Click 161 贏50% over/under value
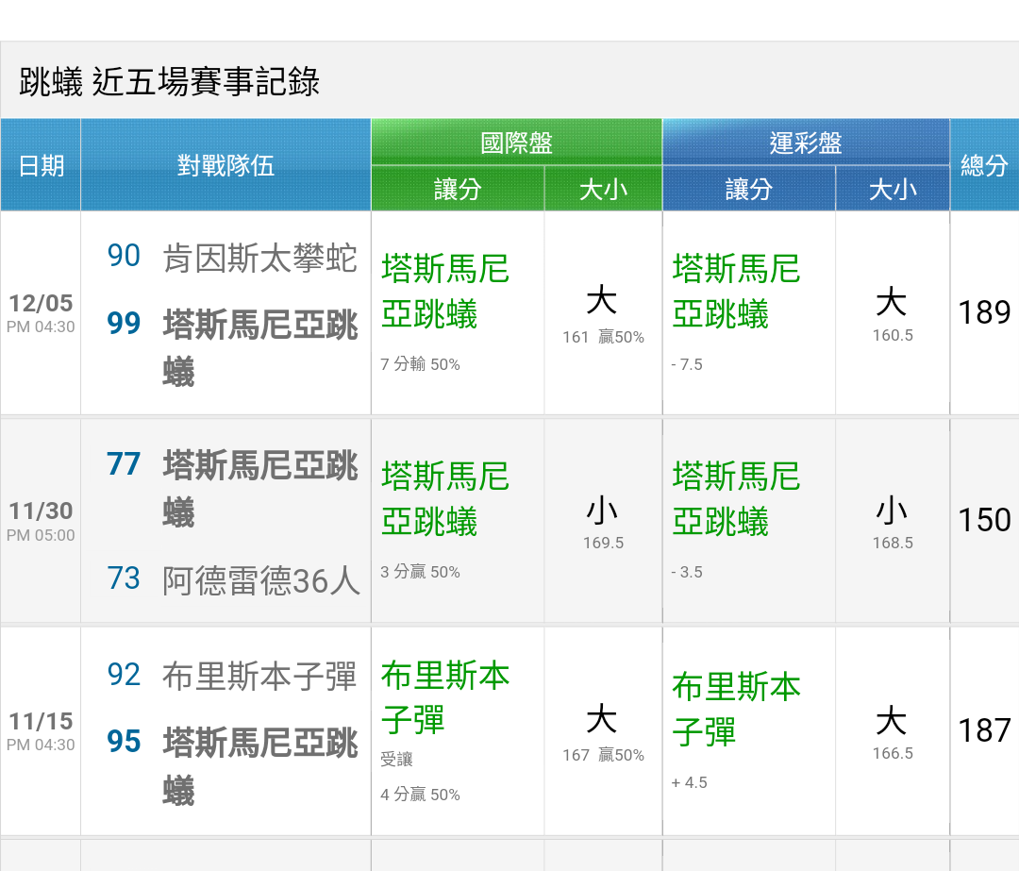 pos(603,337)
